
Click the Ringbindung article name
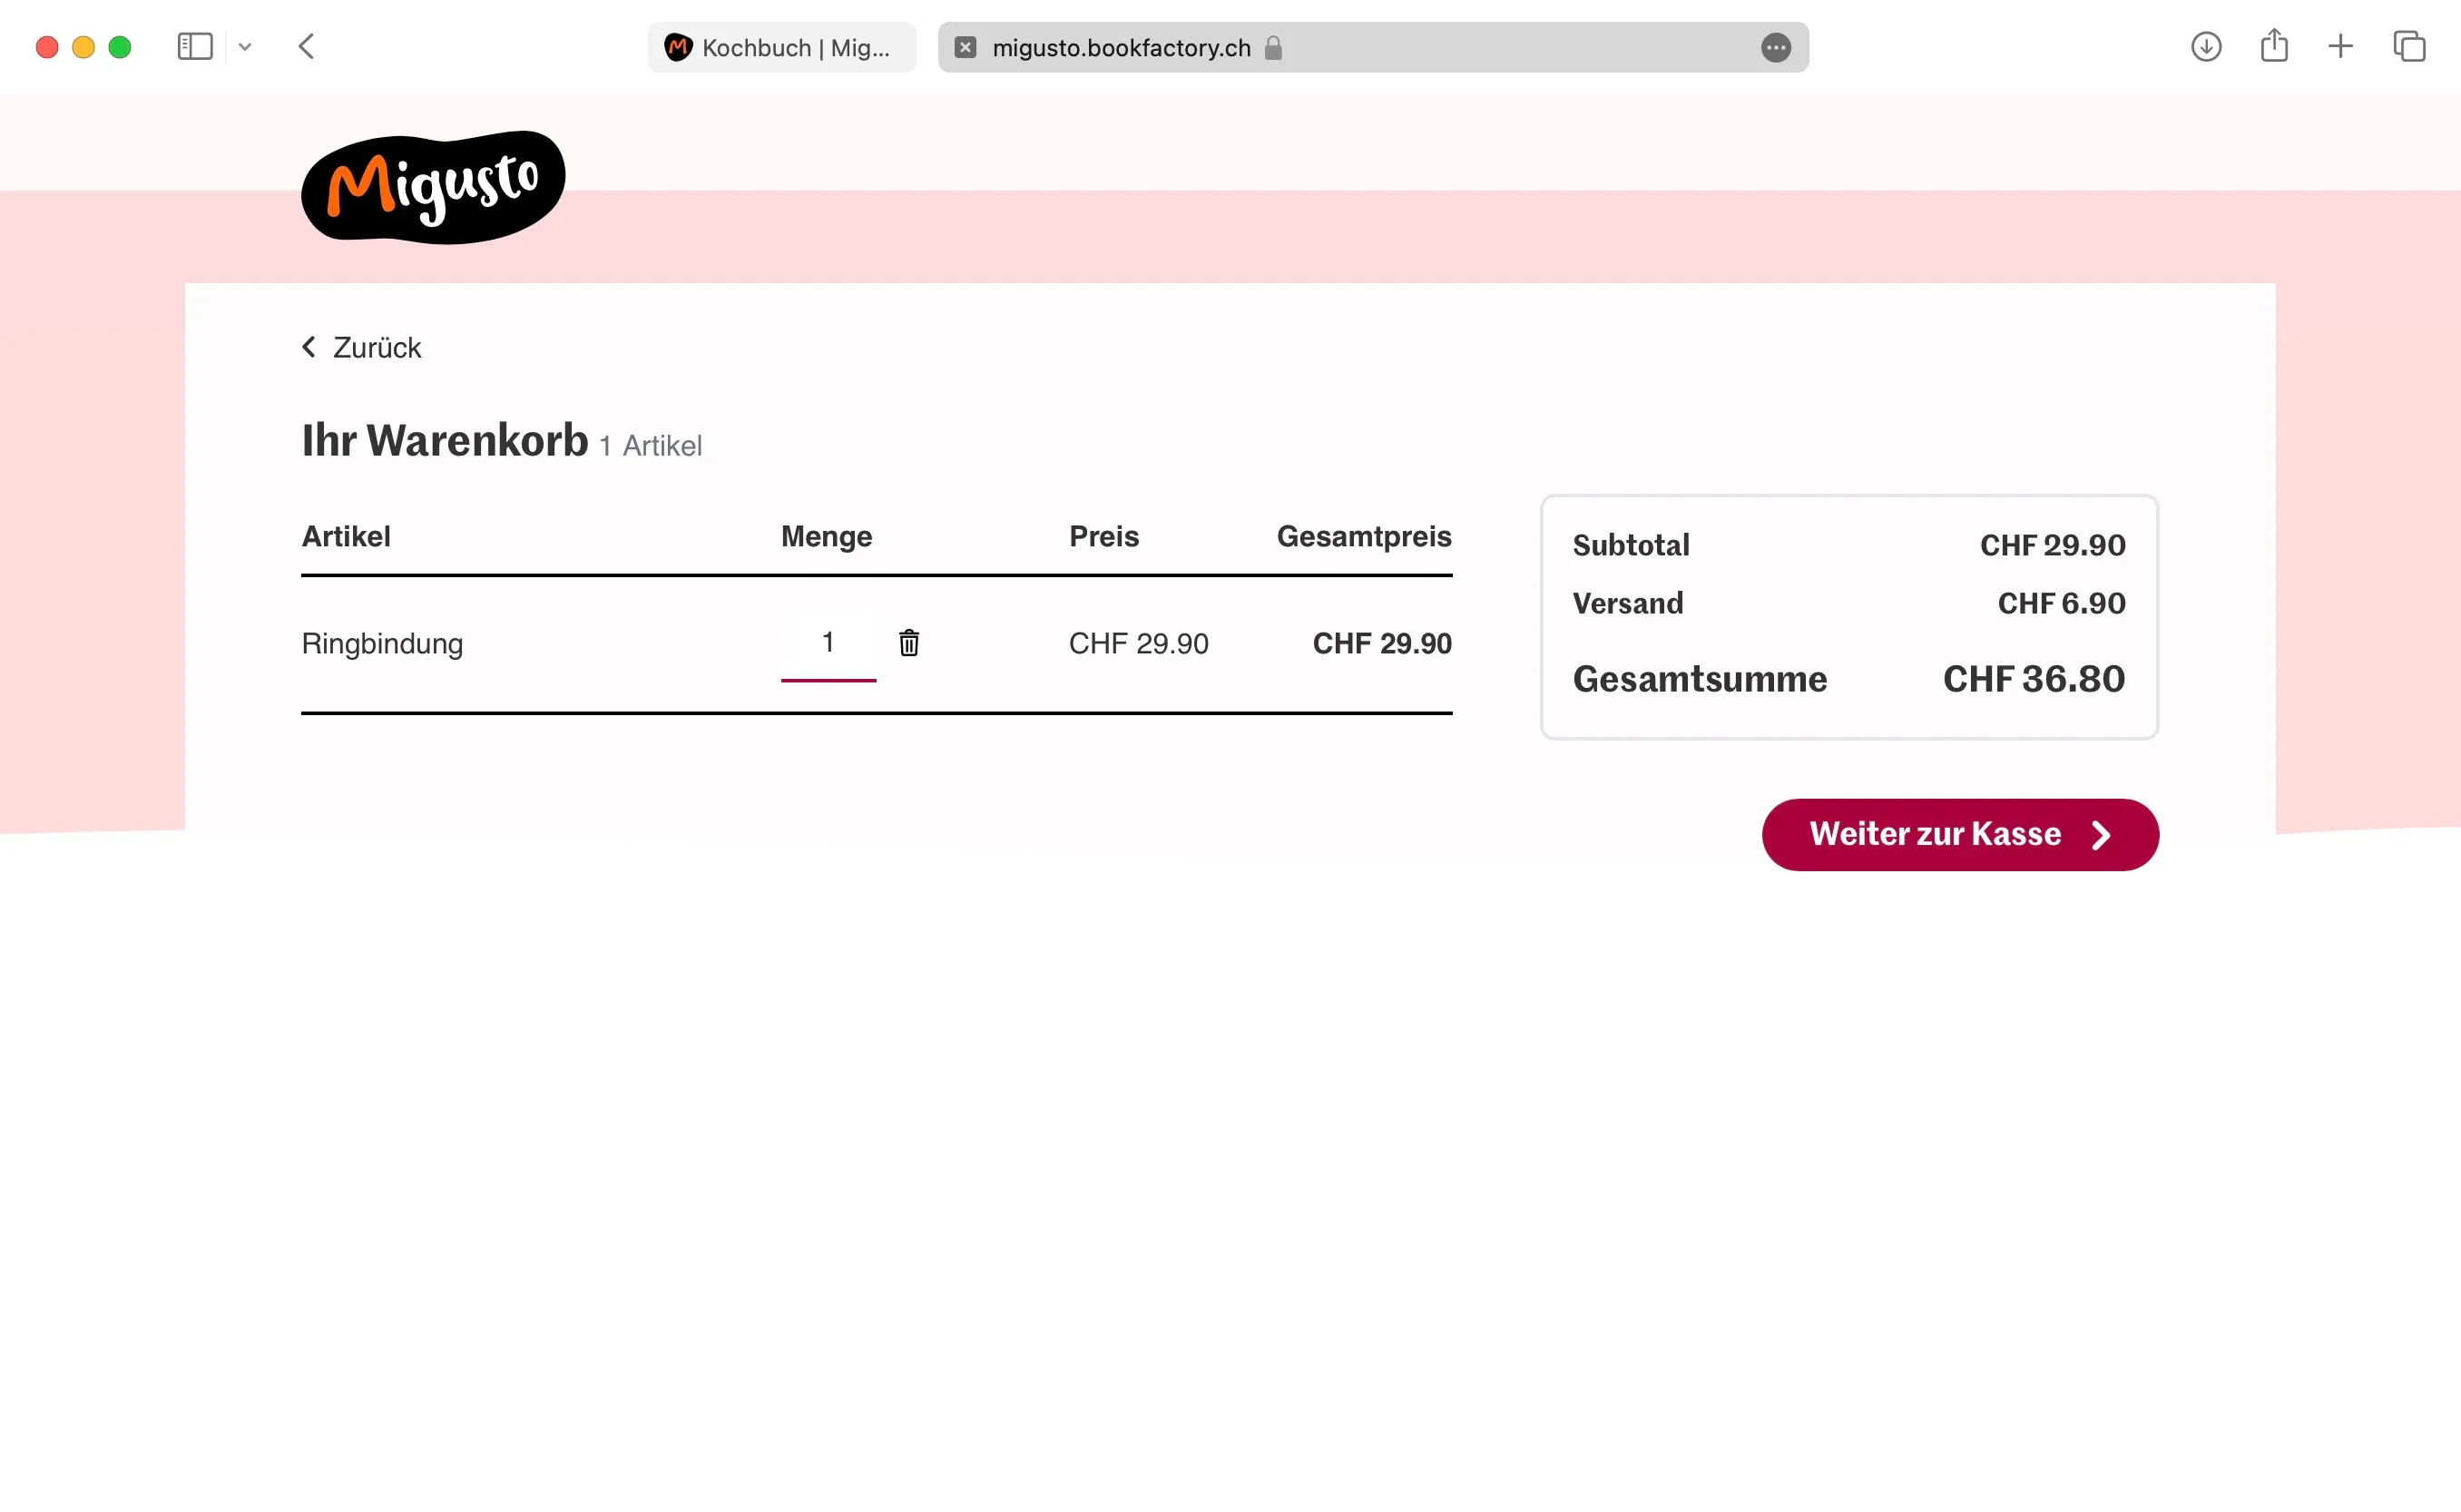(x=382, y=643)
